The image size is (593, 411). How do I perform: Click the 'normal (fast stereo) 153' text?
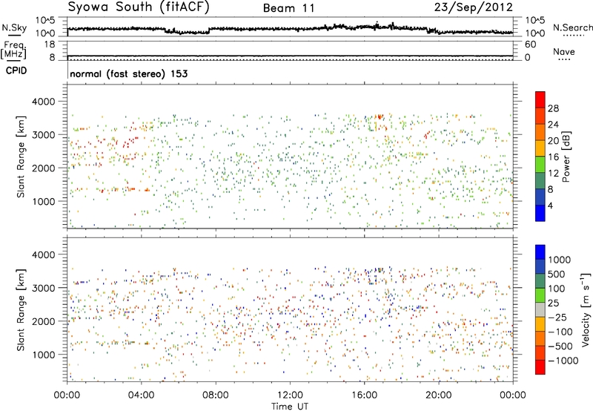[x=128, y=74]
